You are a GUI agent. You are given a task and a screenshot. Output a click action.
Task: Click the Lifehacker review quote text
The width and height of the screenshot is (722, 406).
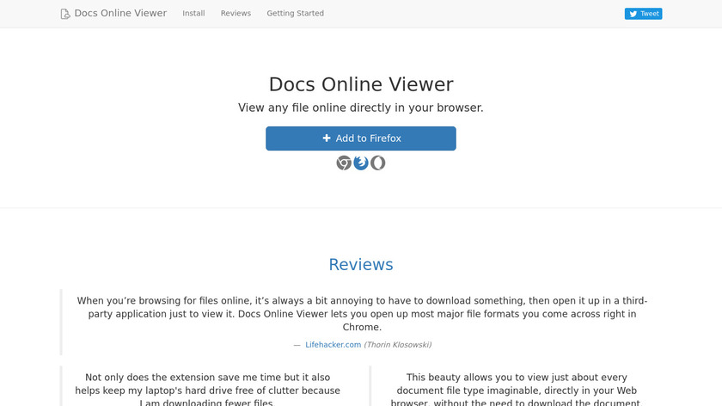362,314
